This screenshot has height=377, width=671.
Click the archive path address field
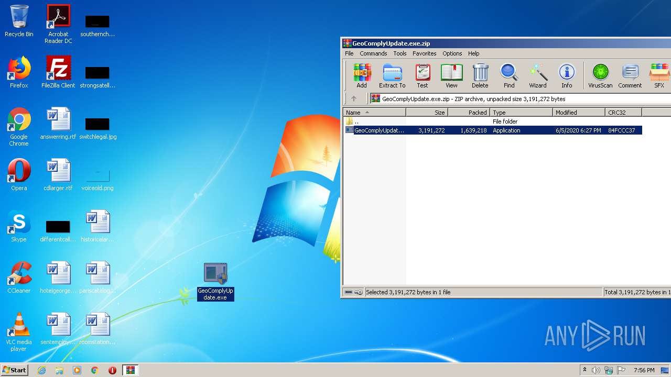point(520,98)
